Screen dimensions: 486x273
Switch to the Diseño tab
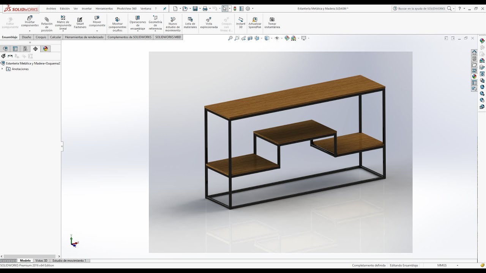27,37
